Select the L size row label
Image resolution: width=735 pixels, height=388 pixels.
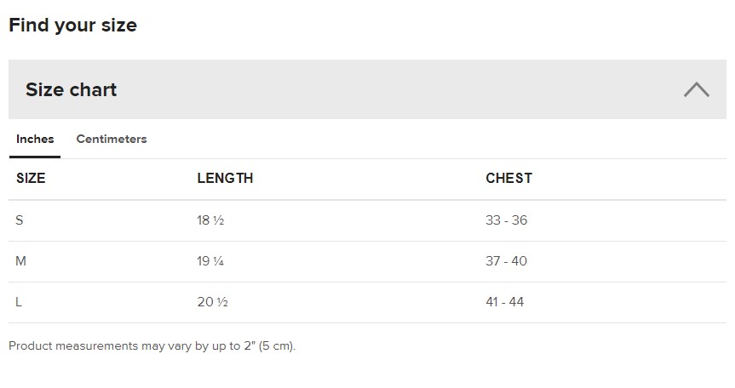click(19, 302)
